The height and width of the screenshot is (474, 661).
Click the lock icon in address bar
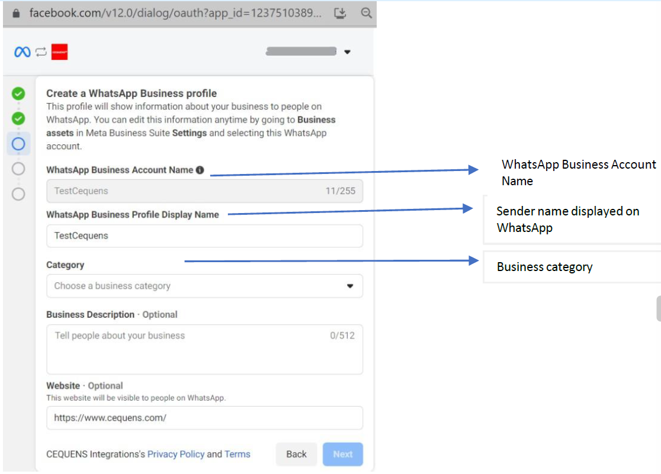(x=16, y=14)
